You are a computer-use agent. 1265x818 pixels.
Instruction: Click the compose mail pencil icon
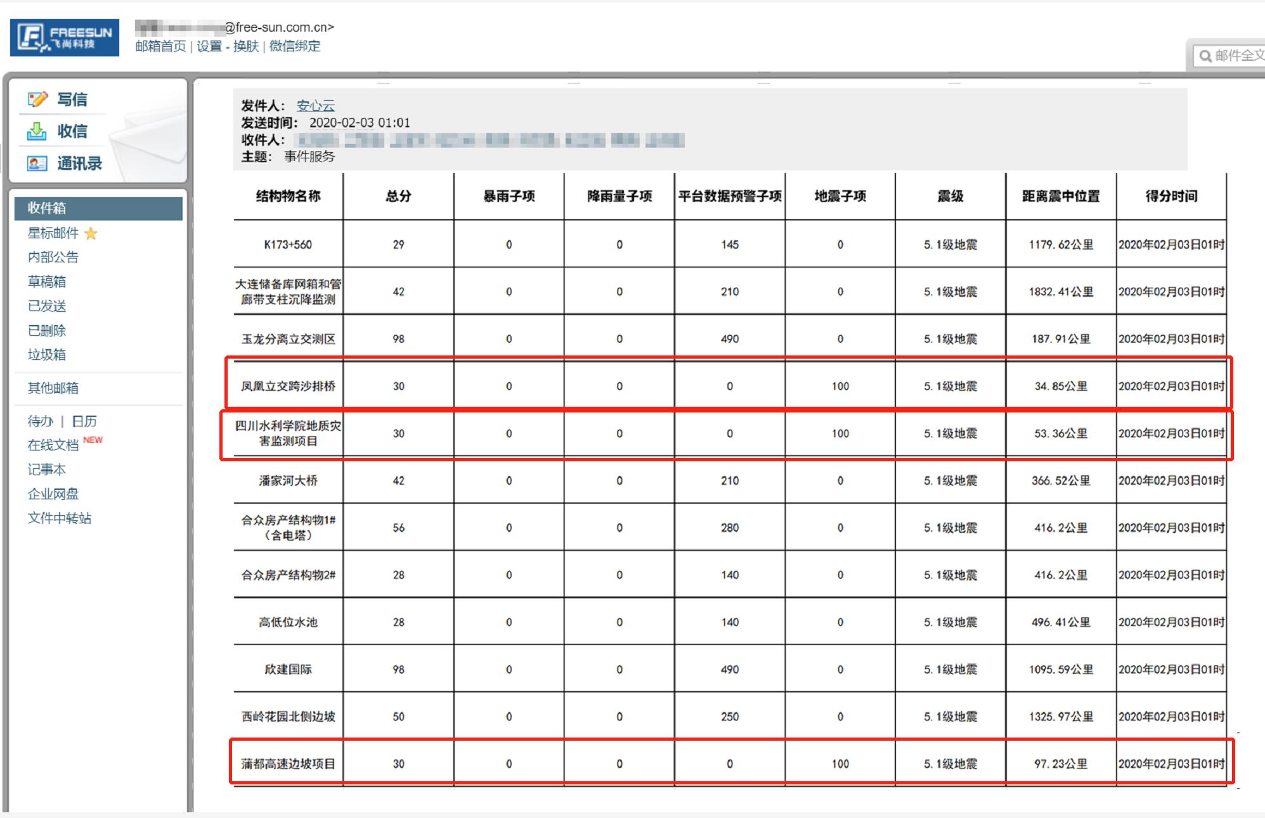[x=37, y=99]
